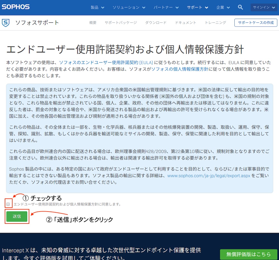Open the サポートパッケージ tab
This screenshot has width=279, height=260.
(121, 23)
